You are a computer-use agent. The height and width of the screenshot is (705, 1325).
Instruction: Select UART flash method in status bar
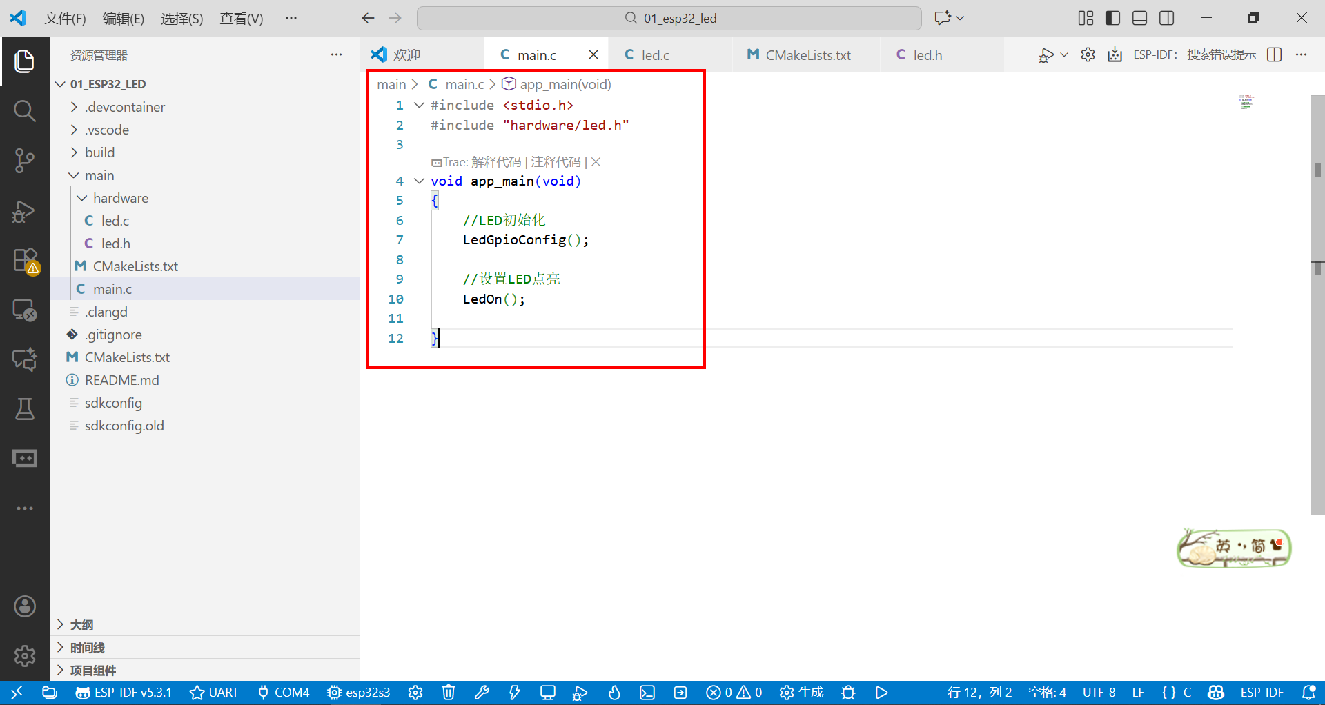[x=214, y=693]
